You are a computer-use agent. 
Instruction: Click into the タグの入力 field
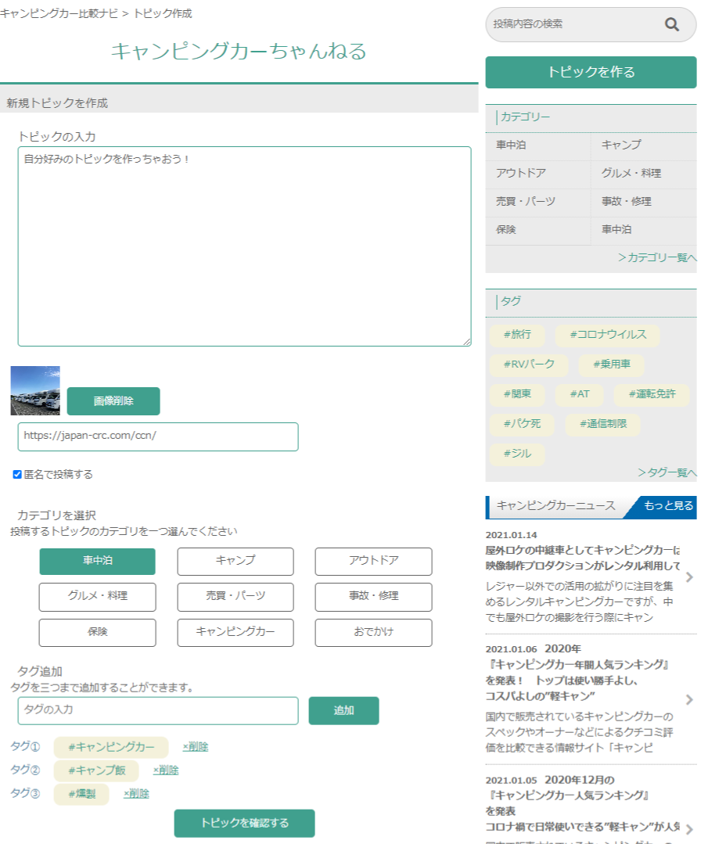pos(158,710)
